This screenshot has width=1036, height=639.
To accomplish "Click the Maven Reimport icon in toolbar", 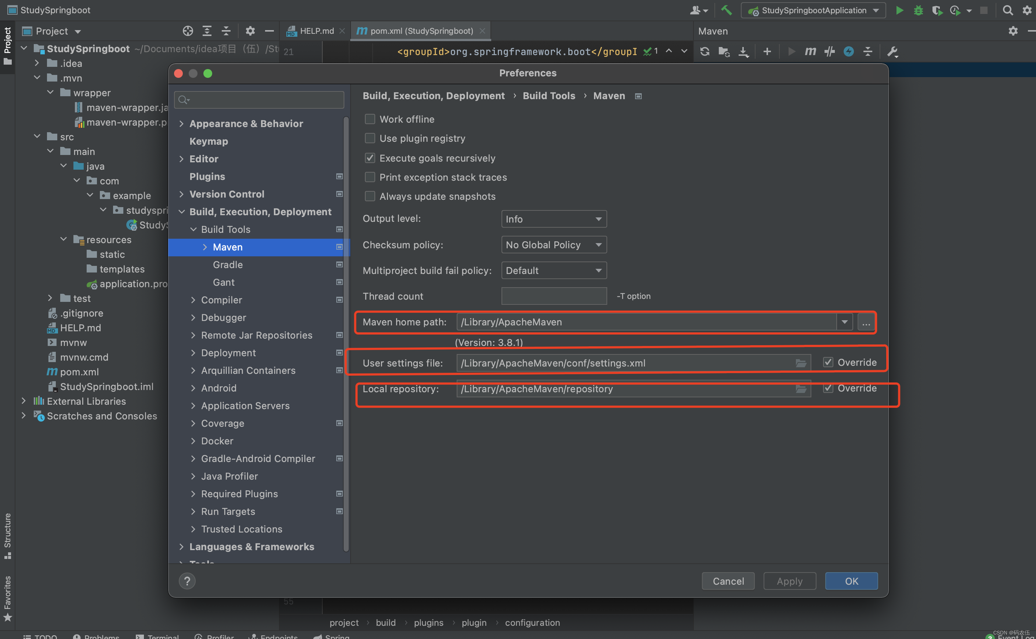I will (704, 51).
